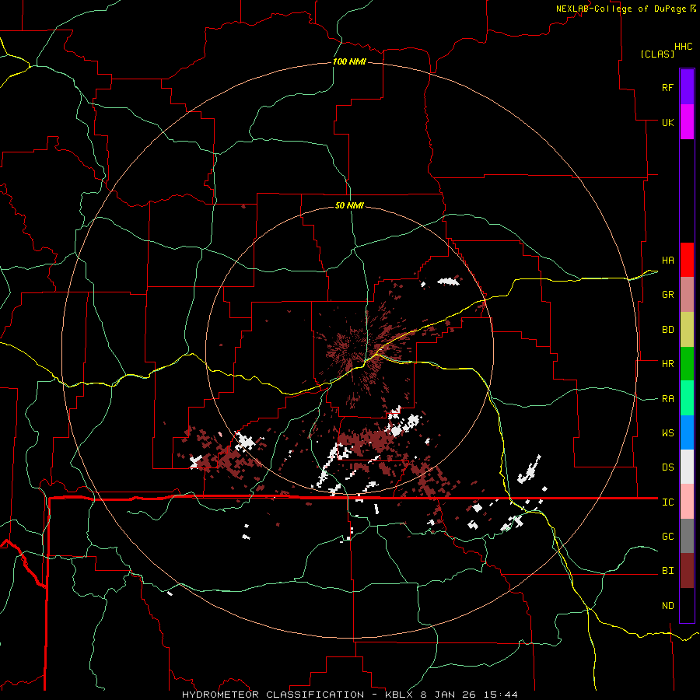The height and width of the screenshot is (700, 700).
Task: Click the GC legend label
Action: (x=667, y=537)
